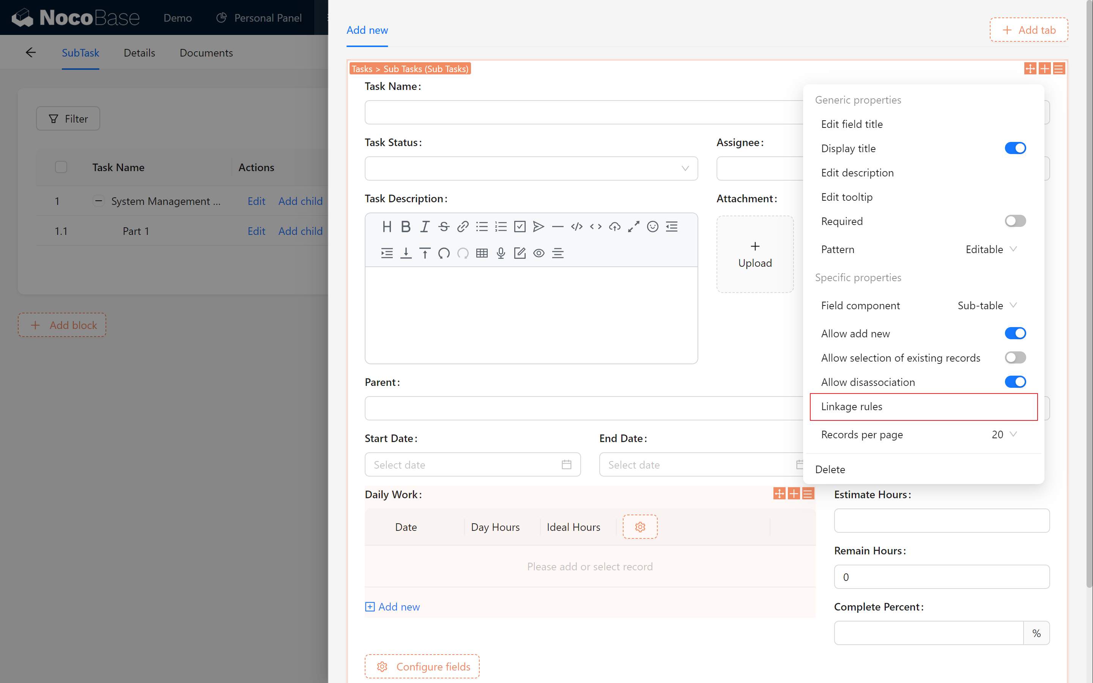Click the strikethrough formatting icon
The width and height of the screenshot is (1093, 683).
(444, 227)
